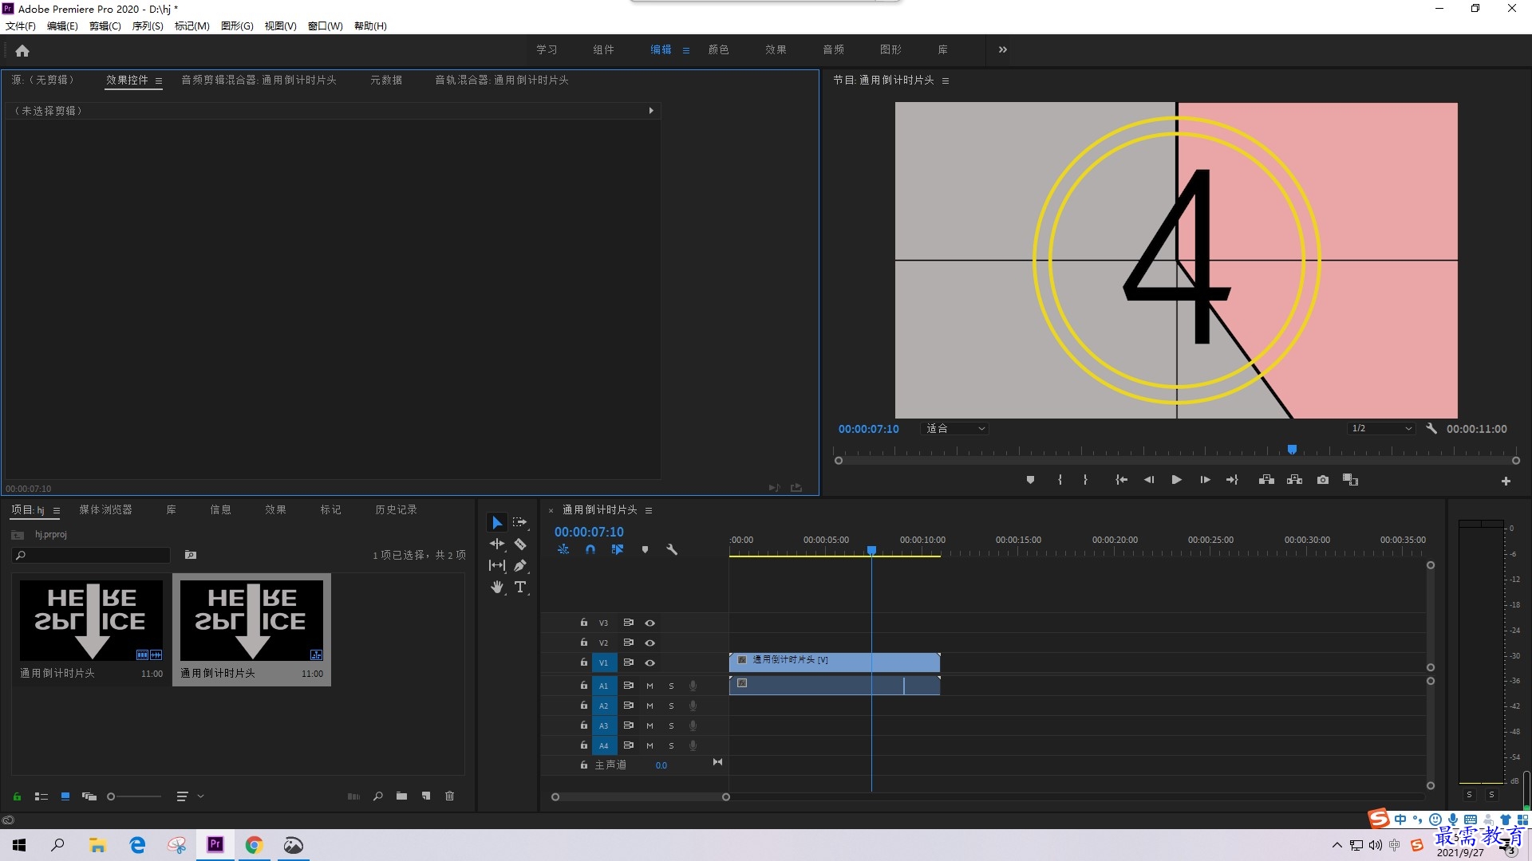The width and height of the screenshot is (1532, 861).
Task: Delete selected project item trash
Action: point(449,796)
